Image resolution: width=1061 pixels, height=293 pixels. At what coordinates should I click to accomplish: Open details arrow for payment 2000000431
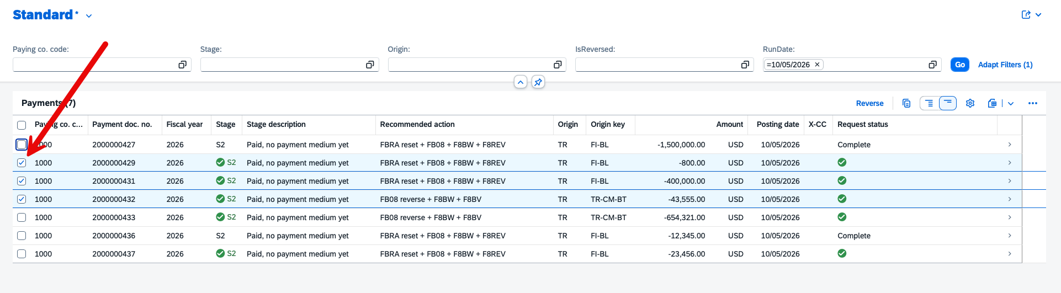[x=1010, y=181]
